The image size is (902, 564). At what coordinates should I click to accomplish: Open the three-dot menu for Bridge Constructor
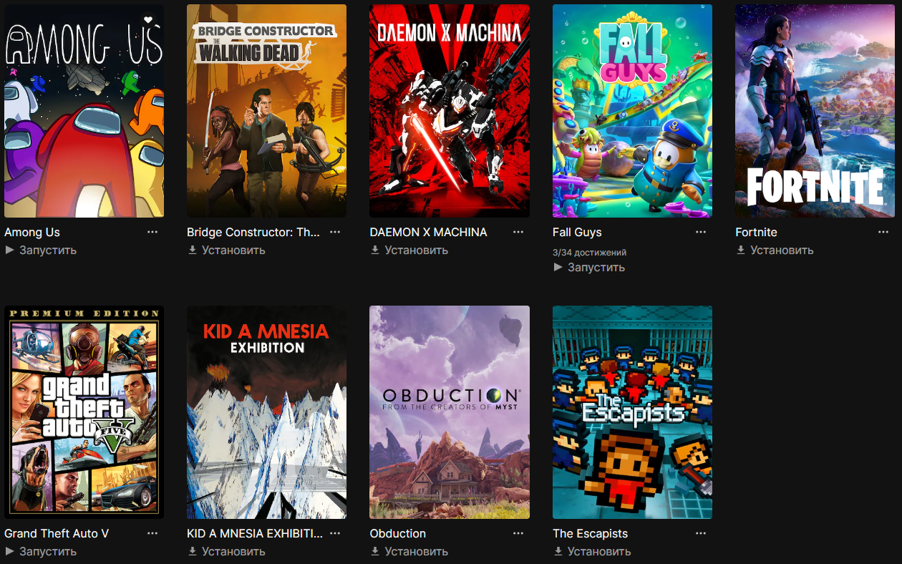point(335,232)
